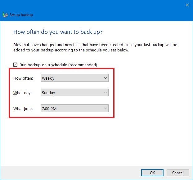Click the empty gray footer left of OK
193x180 pixels.
[68, 173]
